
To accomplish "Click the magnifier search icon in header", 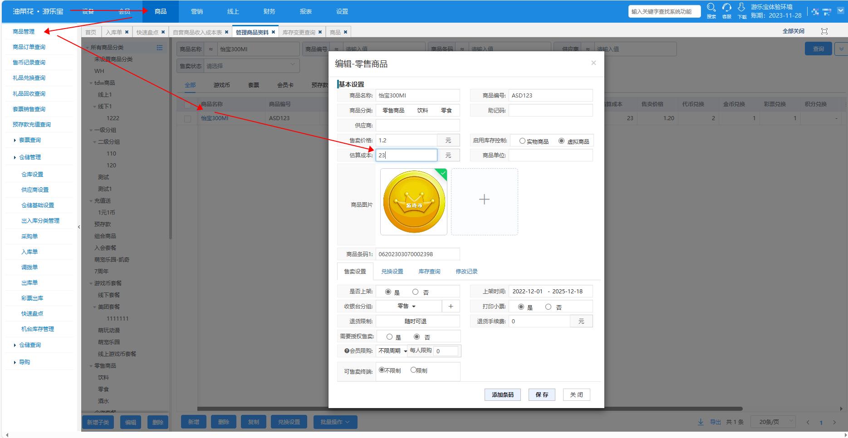I will [x=711, y=8].
